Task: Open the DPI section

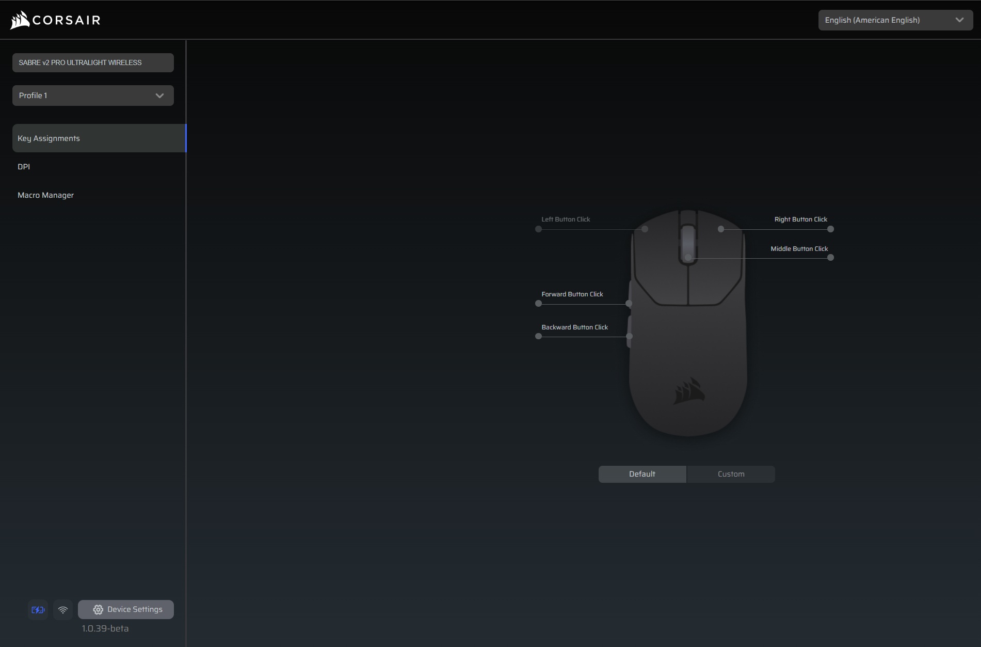Action: 24,166
